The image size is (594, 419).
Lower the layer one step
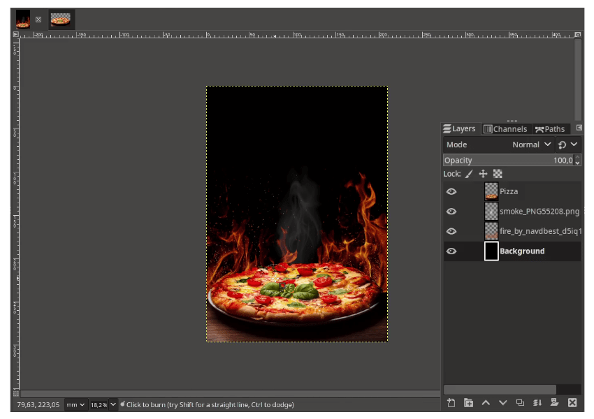(502, 403)
